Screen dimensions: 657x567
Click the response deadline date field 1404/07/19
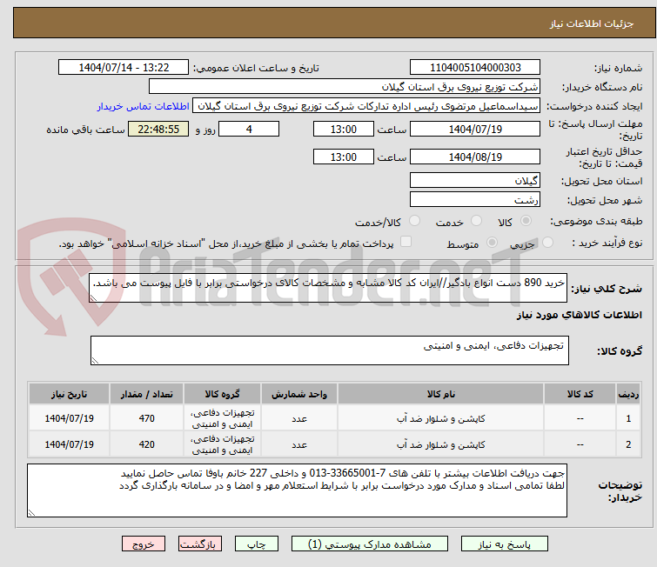[x=475, y=129]
